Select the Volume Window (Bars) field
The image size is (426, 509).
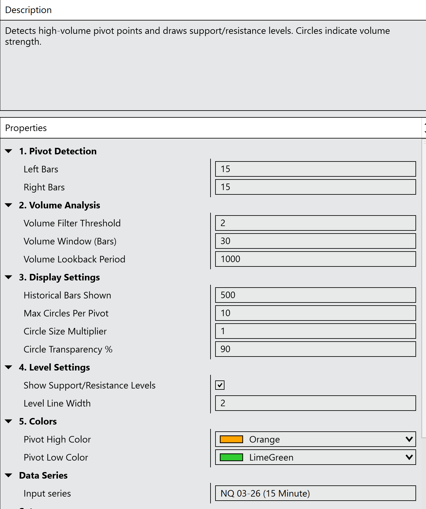(x=315, y=241)
